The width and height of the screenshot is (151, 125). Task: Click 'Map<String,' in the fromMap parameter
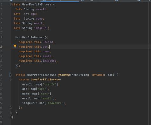click(x=81, y=75)
